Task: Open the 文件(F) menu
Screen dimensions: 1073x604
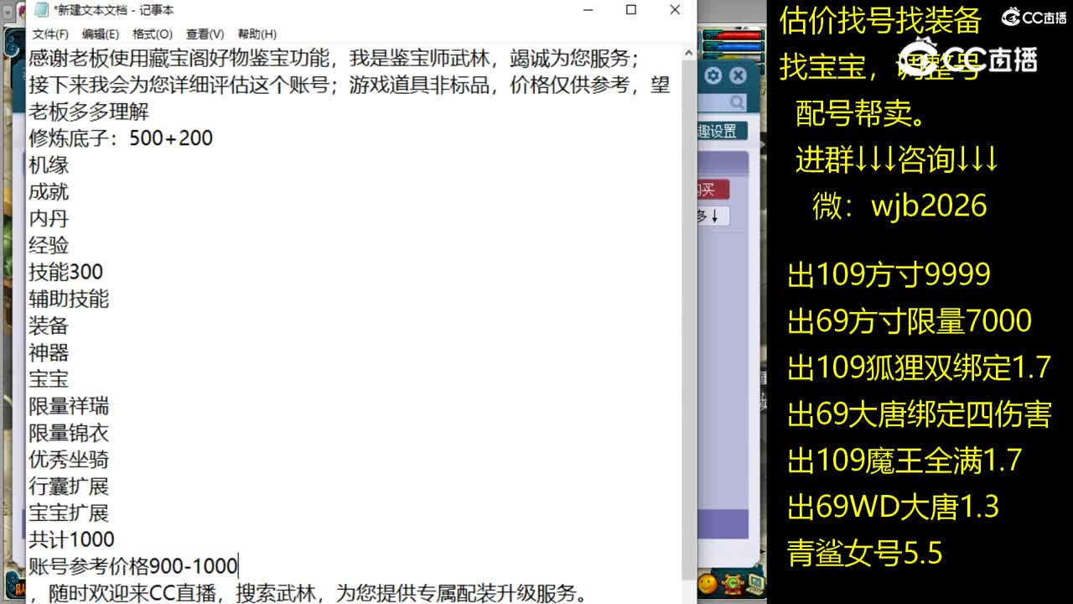Action: point(50,34)
